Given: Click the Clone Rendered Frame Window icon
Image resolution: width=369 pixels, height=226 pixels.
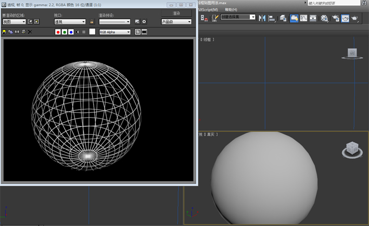Looking at the screenshot, I should click(17, 32).
